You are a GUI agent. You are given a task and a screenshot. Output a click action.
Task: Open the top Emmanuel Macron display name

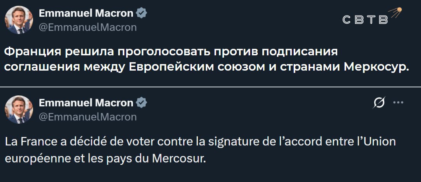[x=86, y=14]
